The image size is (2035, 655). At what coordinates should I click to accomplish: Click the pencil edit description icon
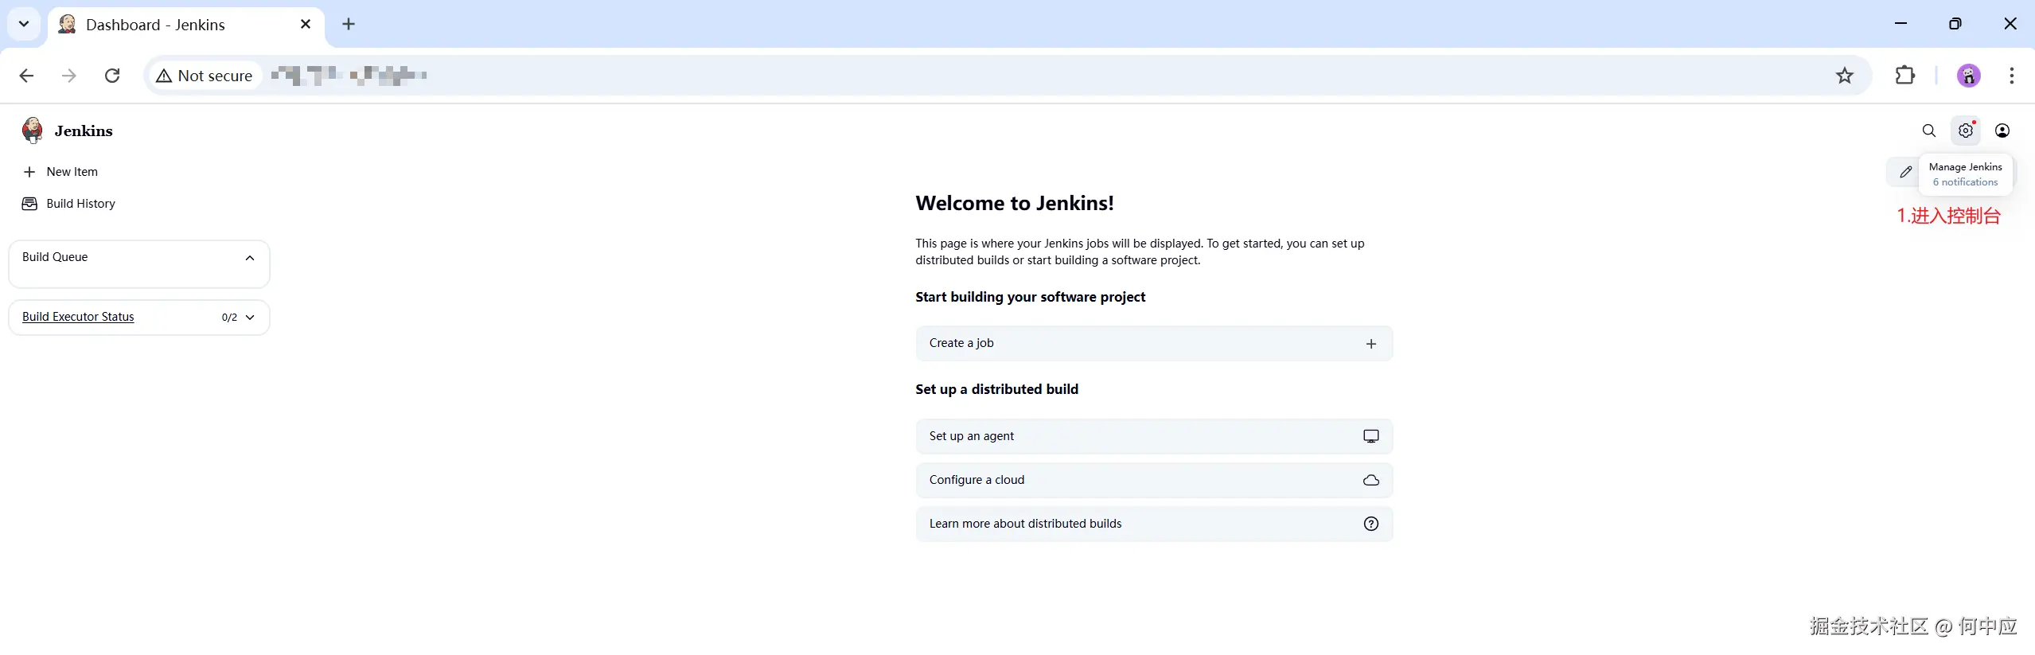[x=1905, y=172]
